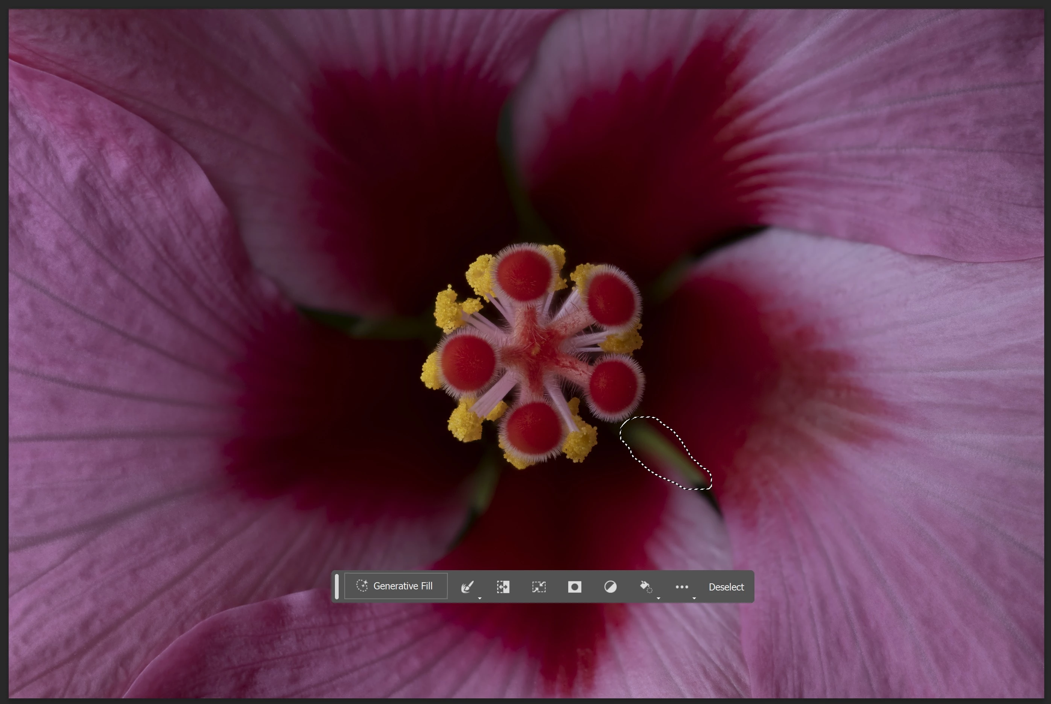Screen dimensions: 1051x704
Task: Open the small arrow beside the selection brush
Action: (480, 598)
